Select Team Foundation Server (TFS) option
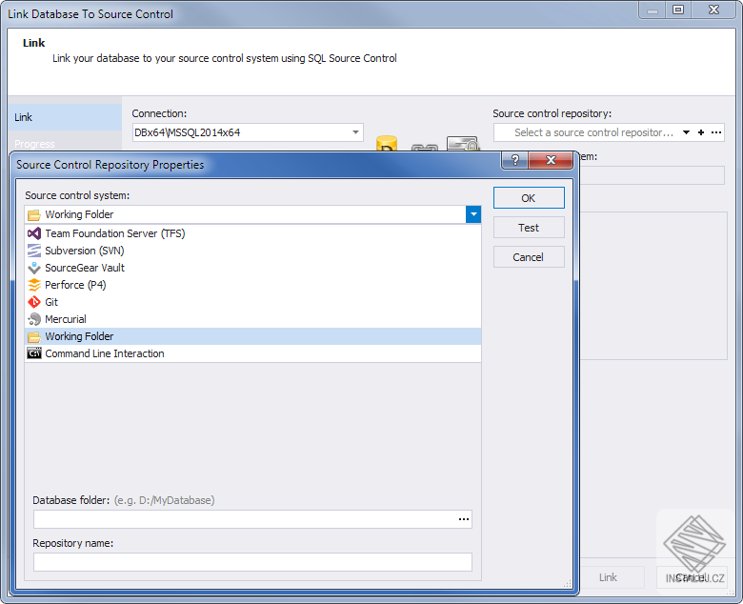This screenshot has height=604, width=743. coord(252,233)
